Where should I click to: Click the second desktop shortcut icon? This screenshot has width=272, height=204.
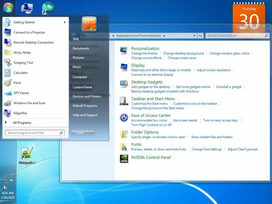click(48, 8)
